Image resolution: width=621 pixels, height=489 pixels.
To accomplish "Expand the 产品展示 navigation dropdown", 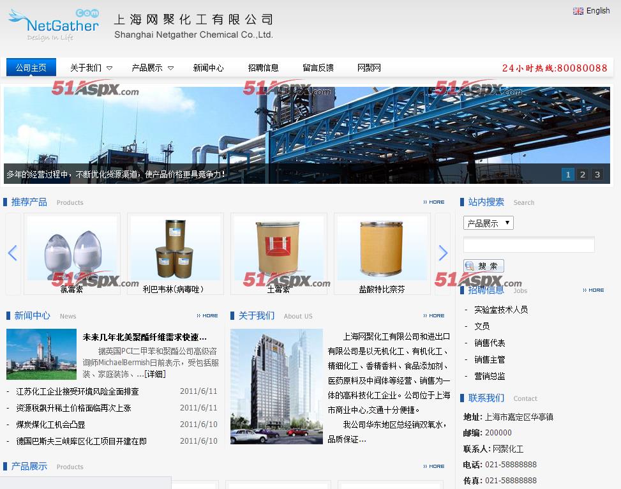I will tap(170, 68).
